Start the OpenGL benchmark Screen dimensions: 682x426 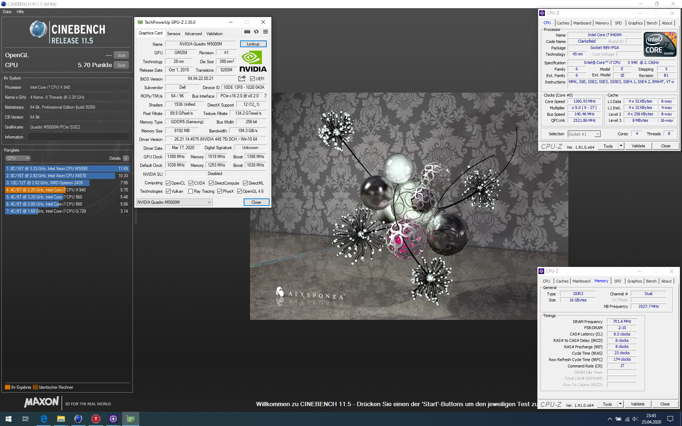click(x=121, y=55)
